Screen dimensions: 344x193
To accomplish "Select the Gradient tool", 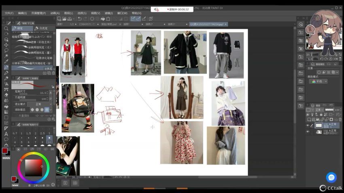I will click(6, 111).
